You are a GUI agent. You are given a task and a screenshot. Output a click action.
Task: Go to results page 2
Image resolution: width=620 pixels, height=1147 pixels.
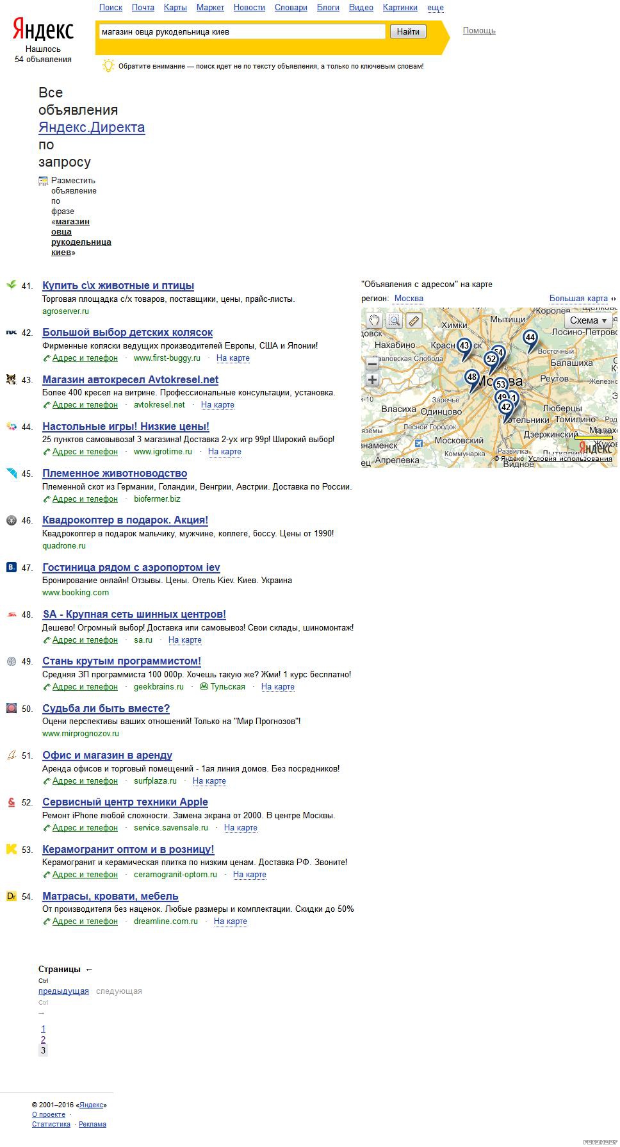[43, 1039]
